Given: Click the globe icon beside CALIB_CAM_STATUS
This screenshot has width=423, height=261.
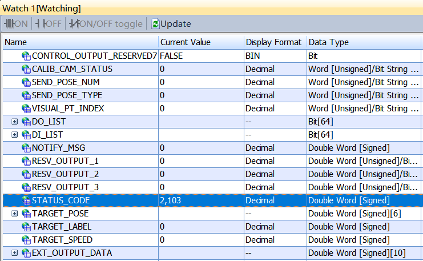Looking at the screenshot, I should click(26, 69).
